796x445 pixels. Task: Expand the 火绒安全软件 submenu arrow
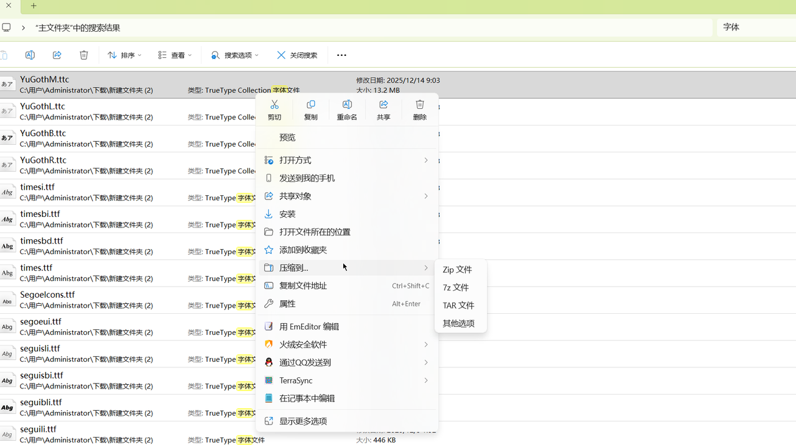click(x=426, y=344)
